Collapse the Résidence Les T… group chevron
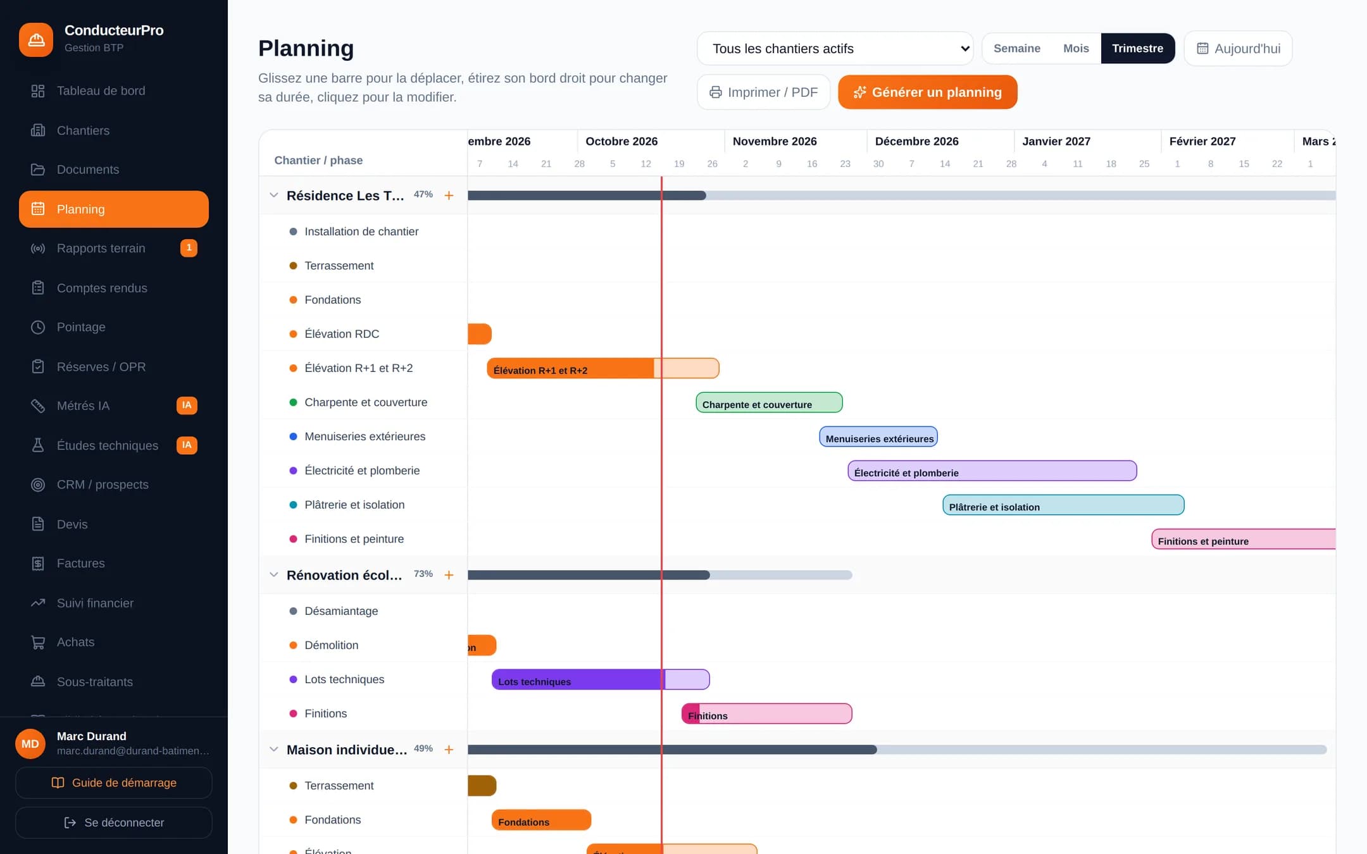 click(273, 195)
